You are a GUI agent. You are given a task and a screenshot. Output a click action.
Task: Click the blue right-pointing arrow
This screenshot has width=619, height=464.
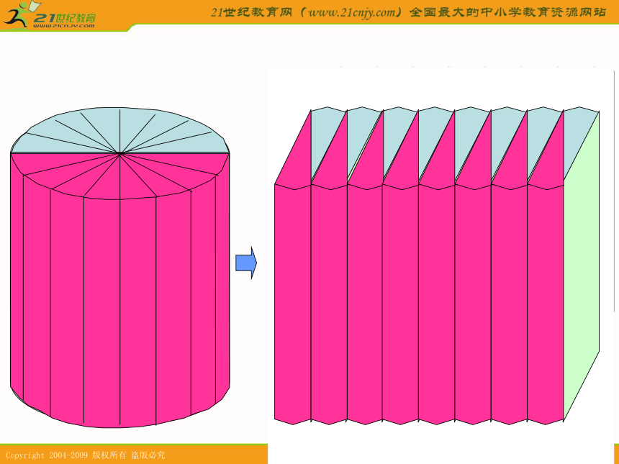(246, 263)
